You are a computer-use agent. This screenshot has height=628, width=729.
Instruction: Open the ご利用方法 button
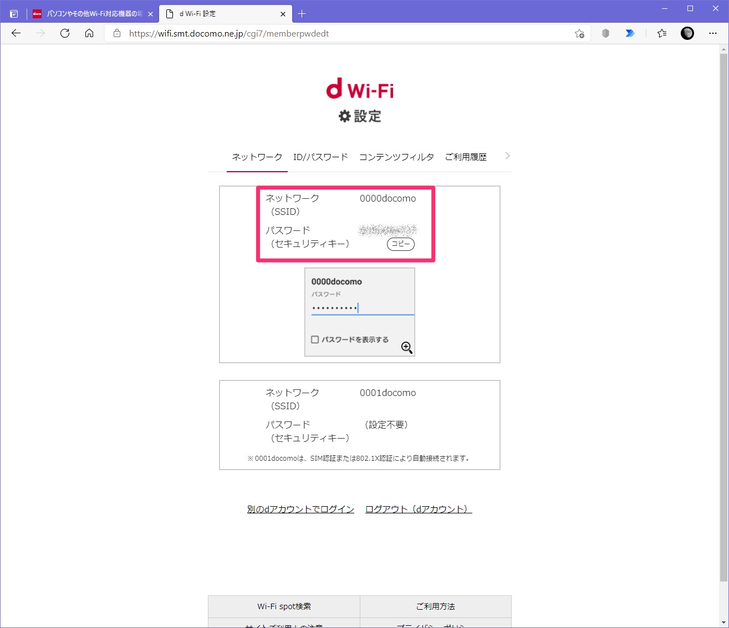point(436,606)
